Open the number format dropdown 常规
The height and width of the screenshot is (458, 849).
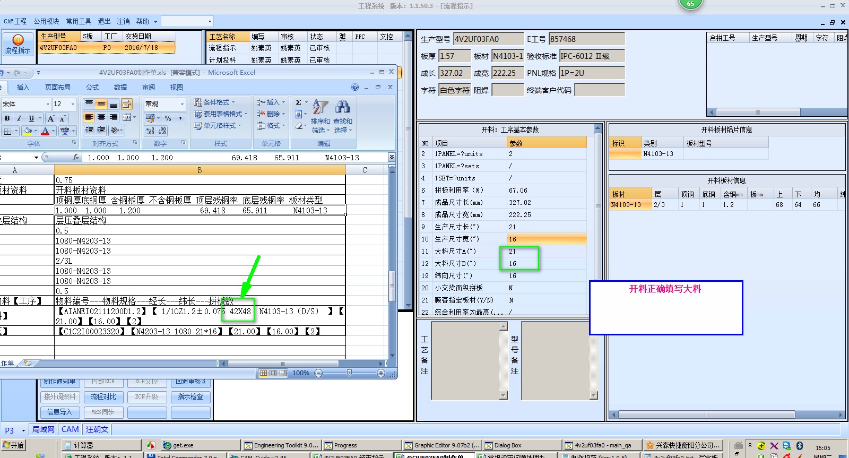pos(182,103)
